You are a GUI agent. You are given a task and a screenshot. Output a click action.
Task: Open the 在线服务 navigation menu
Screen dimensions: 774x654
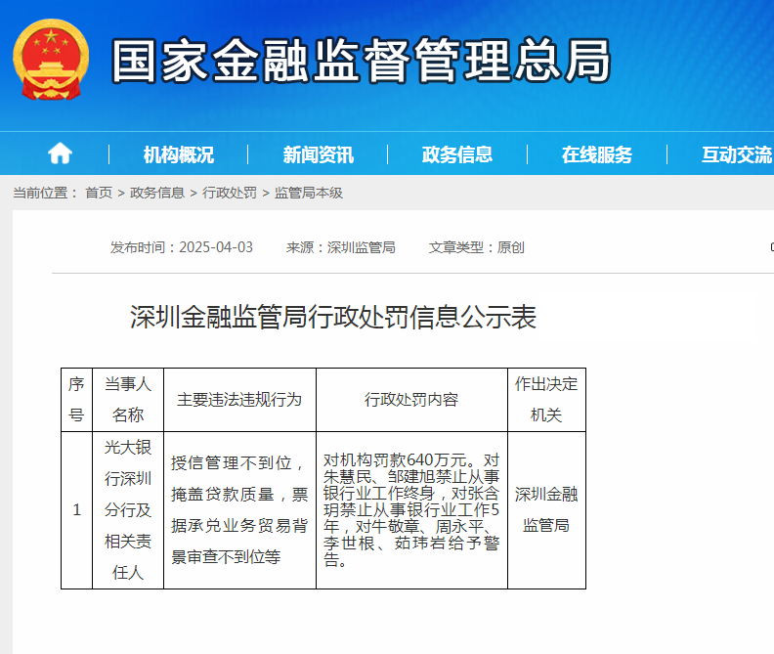click(596, 154)
